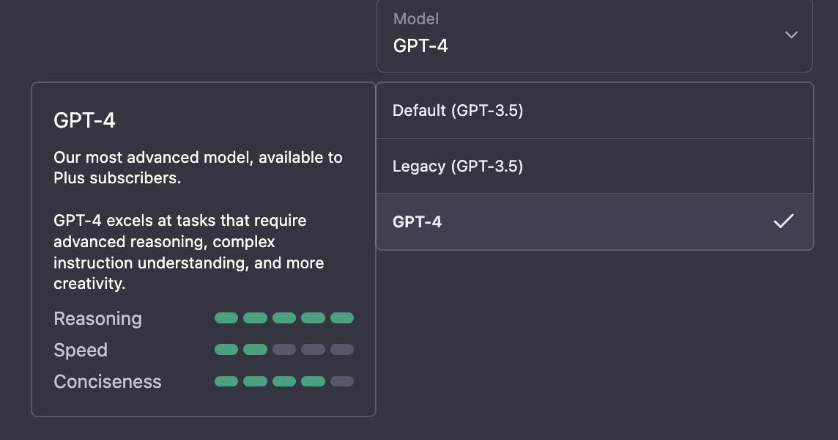Choose Legacy (GPT-3.5) from the list
Image resolution: width=838 pixels, height=440 pixels.
594,166
